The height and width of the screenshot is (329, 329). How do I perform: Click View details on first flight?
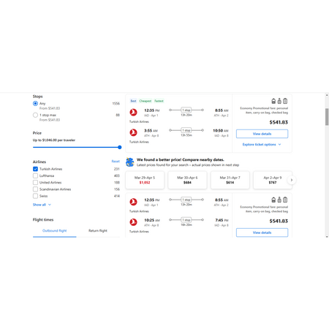tap(262, 134)
